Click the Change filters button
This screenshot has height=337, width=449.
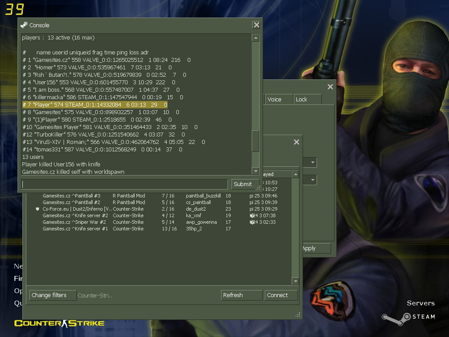coord(53,295)
